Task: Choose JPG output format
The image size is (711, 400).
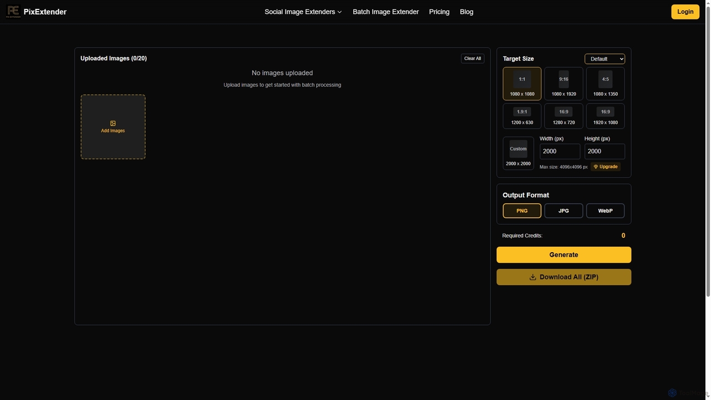Action: coord(564,211)
